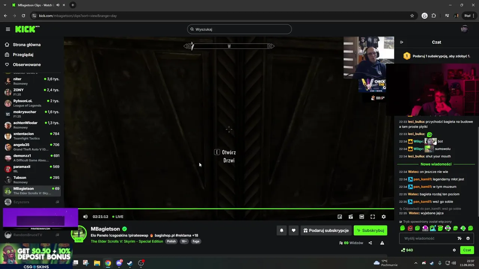Open the player settings gear
This screenshot has width=479, height=269.
pos(384,217)
